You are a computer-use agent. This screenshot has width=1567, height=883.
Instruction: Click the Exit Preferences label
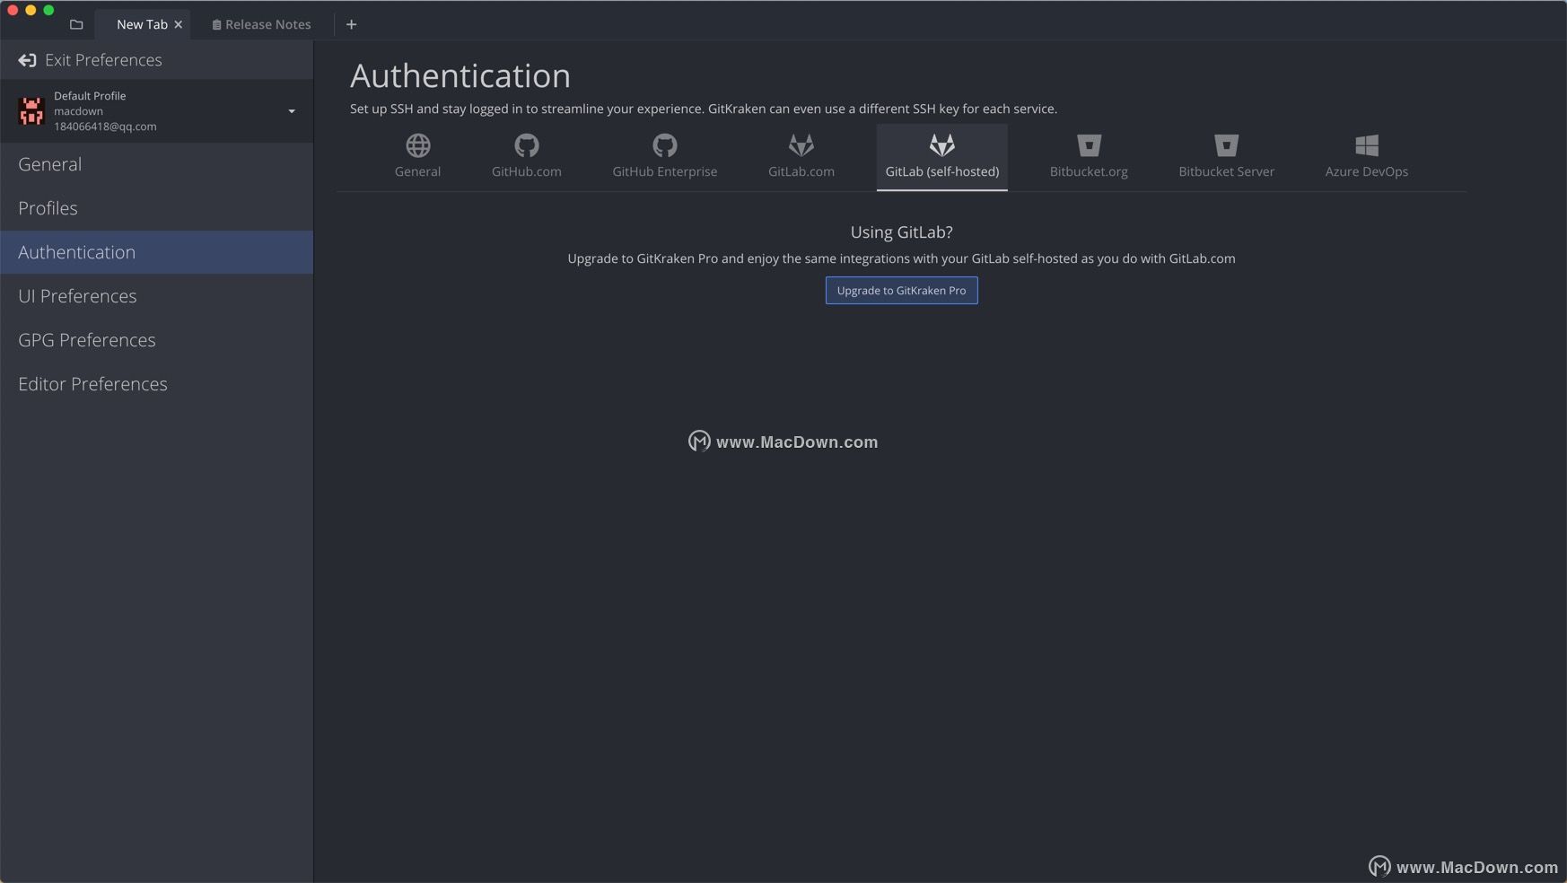pos(103,60)
